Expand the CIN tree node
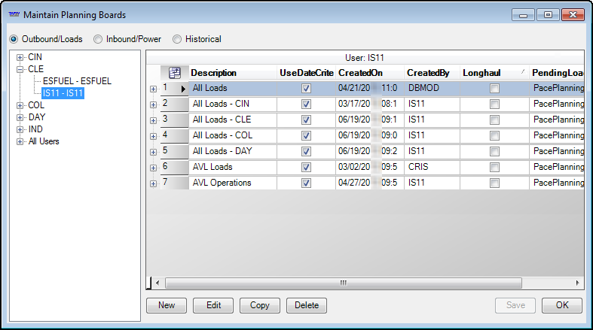 coord(20,58)
